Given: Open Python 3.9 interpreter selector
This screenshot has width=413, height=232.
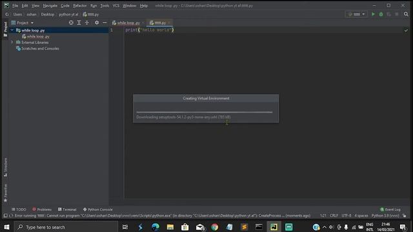Looking at the screenshot, I should pos(385,216).
